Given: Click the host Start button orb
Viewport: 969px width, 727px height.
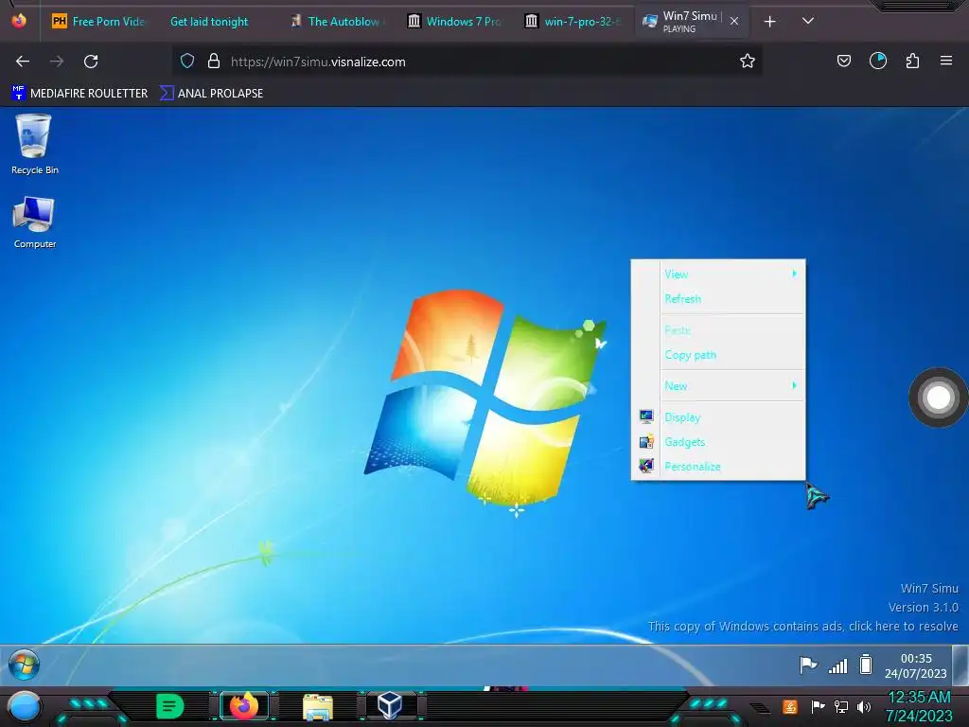Looking at the screenshot, I should [24, 706].
